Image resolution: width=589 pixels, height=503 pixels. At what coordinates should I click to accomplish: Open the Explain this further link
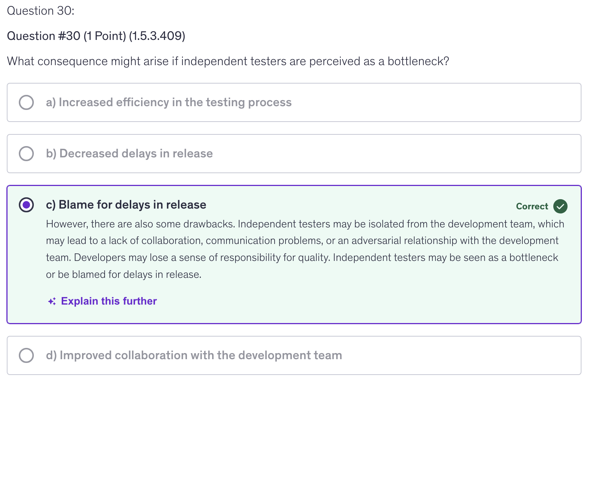(x=109, y=301)
